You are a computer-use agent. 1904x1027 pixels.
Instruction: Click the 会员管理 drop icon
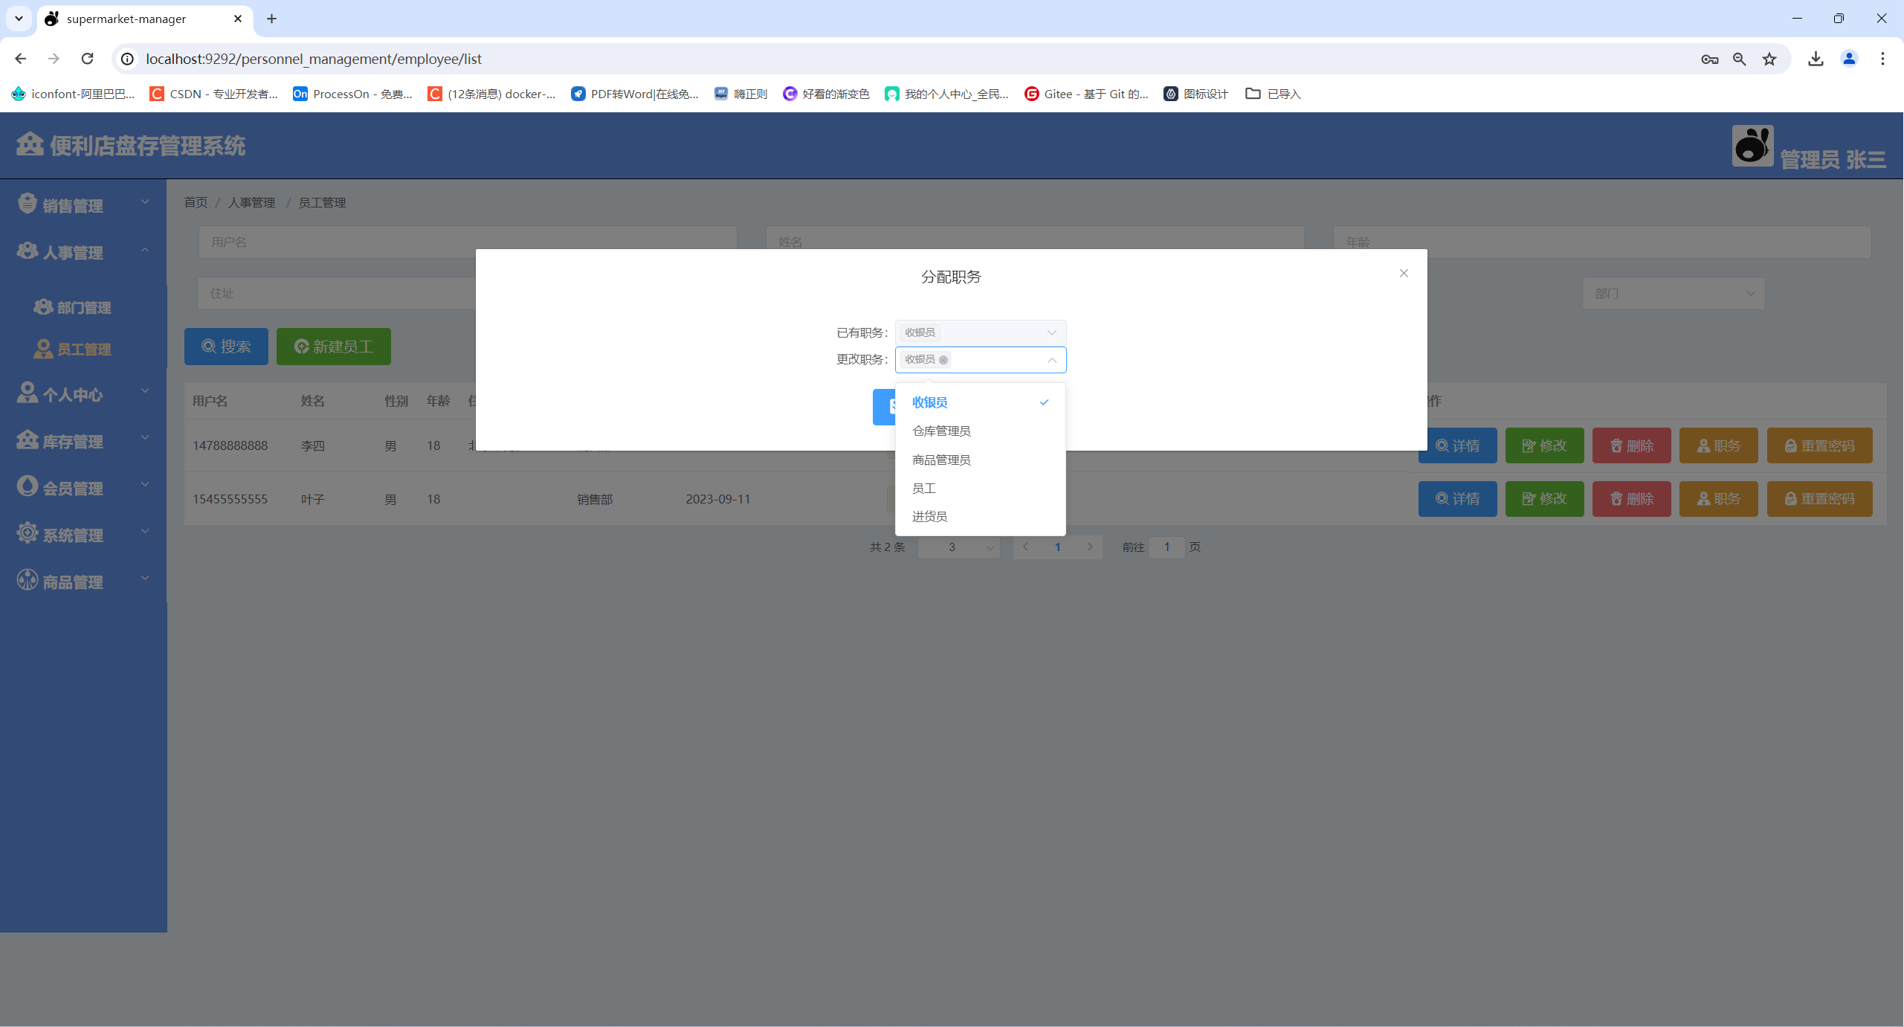pyautogui.click(x=28, y=486)
